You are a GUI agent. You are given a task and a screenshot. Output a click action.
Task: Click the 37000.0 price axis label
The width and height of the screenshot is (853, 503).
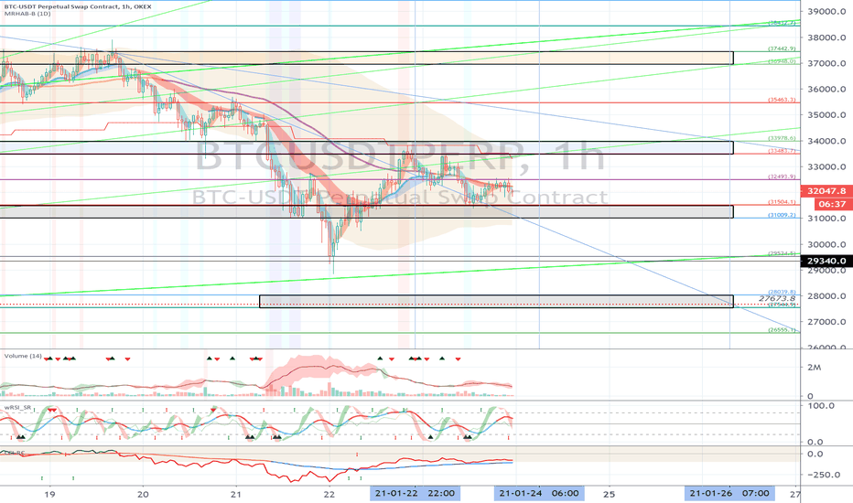826,63
